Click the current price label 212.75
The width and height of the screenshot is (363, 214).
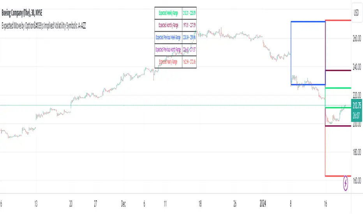(355, 104)
